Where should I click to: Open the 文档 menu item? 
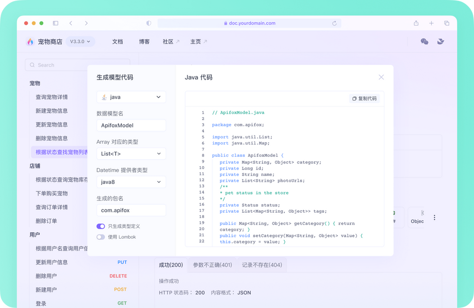point(118,42)
